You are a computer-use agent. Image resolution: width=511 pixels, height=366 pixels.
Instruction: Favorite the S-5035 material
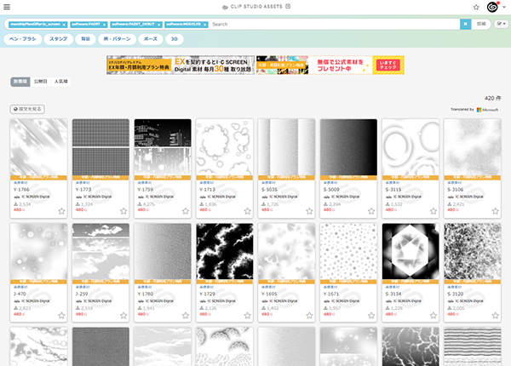pos(309,211)
